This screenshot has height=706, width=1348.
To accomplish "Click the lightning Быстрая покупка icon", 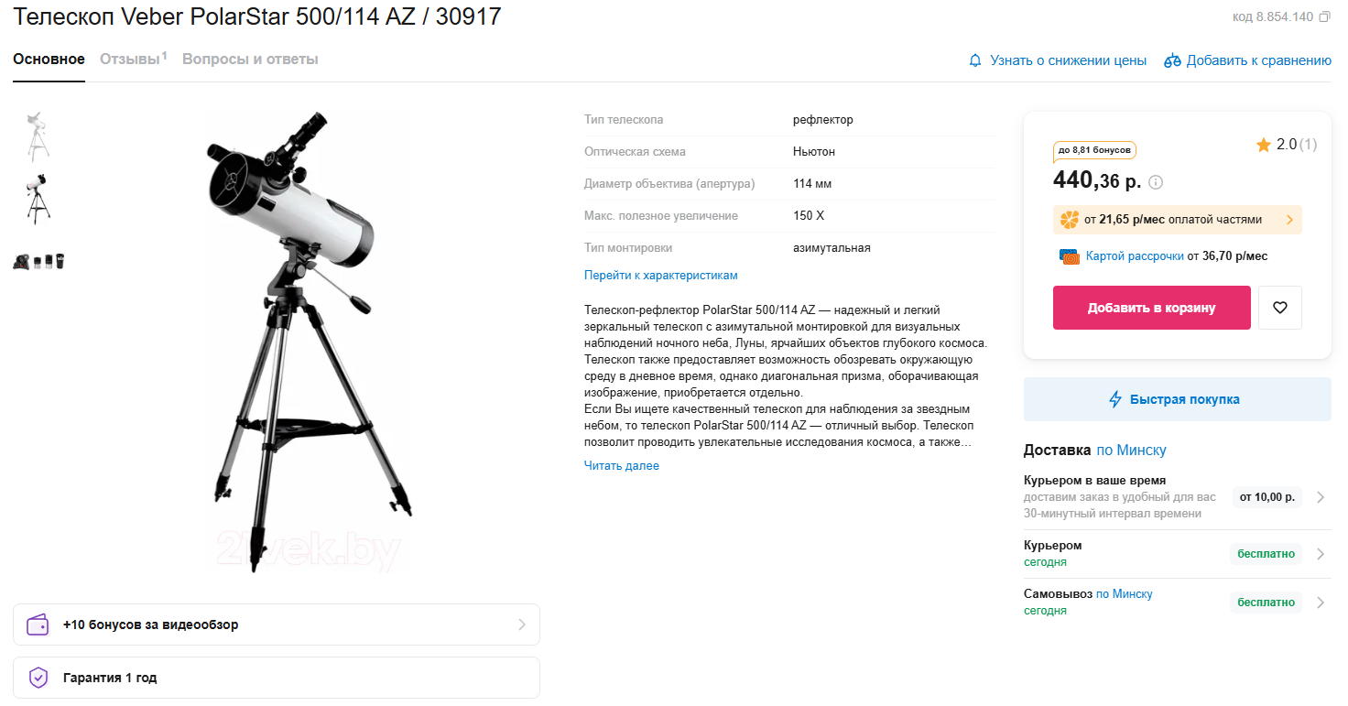I will coord(1115,399).
